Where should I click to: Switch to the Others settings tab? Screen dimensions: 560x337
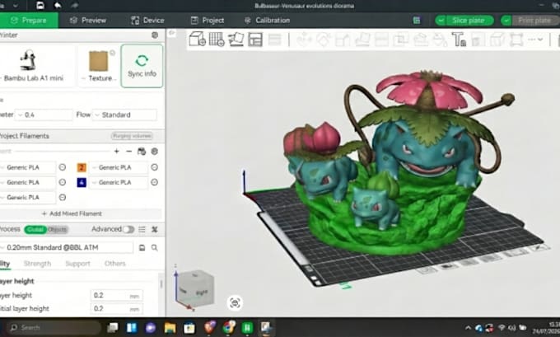pos(115,264)
